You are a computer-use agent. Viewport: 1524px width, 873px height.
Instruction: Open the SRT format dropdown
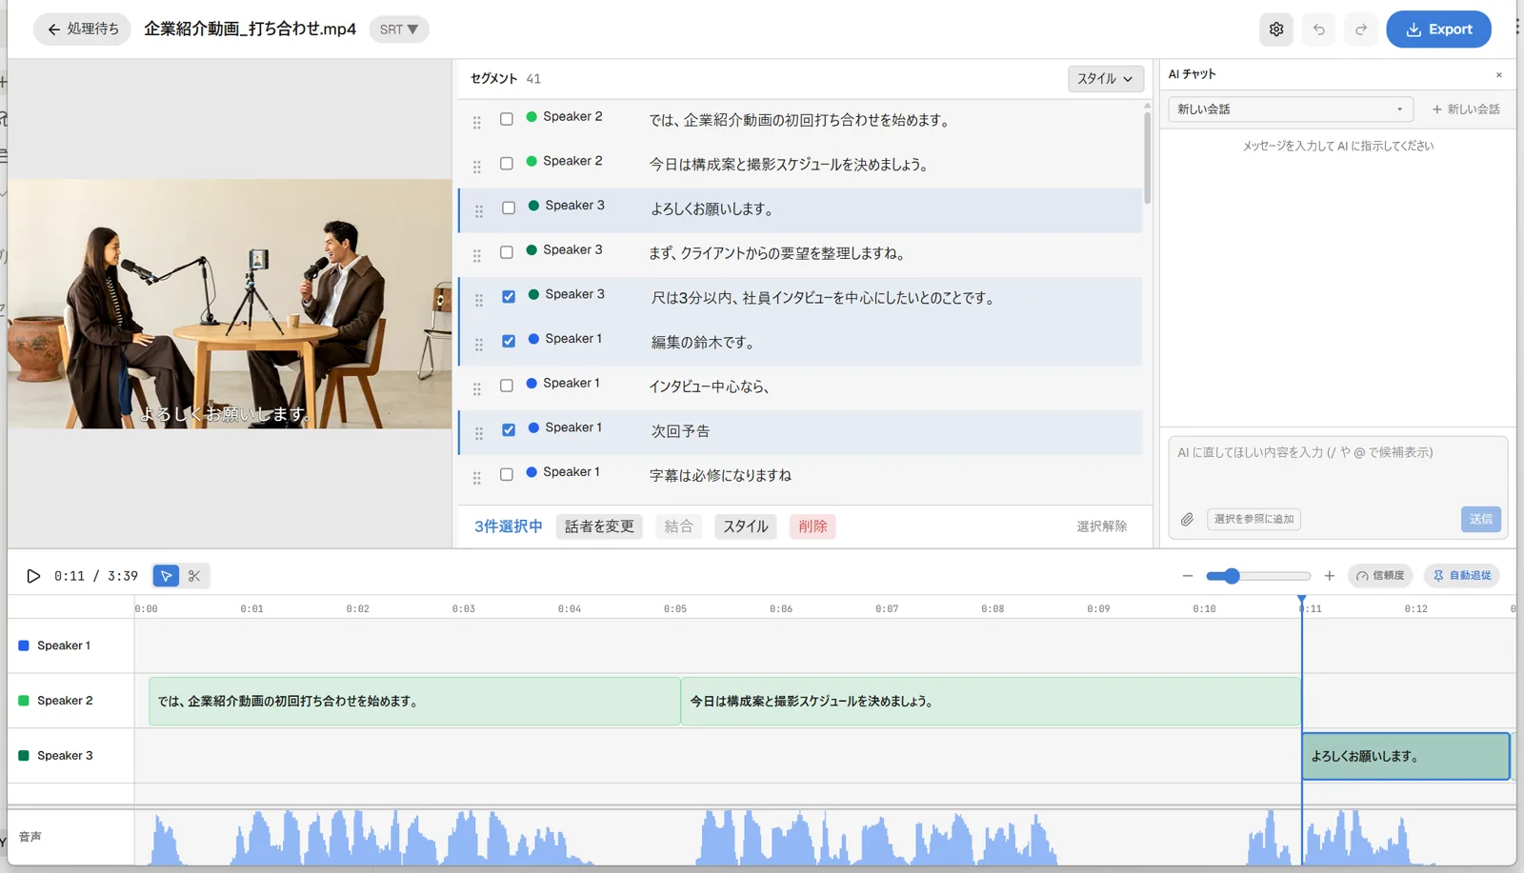[x=398, y=30]
